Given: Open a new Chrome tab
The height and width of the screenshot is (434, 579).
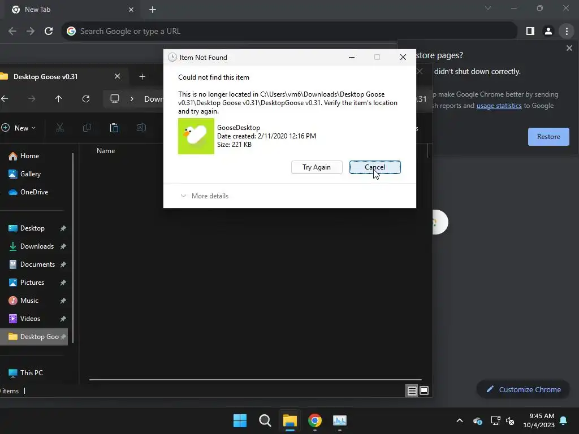Looking at the screenshot, I should tap(153, 10).
